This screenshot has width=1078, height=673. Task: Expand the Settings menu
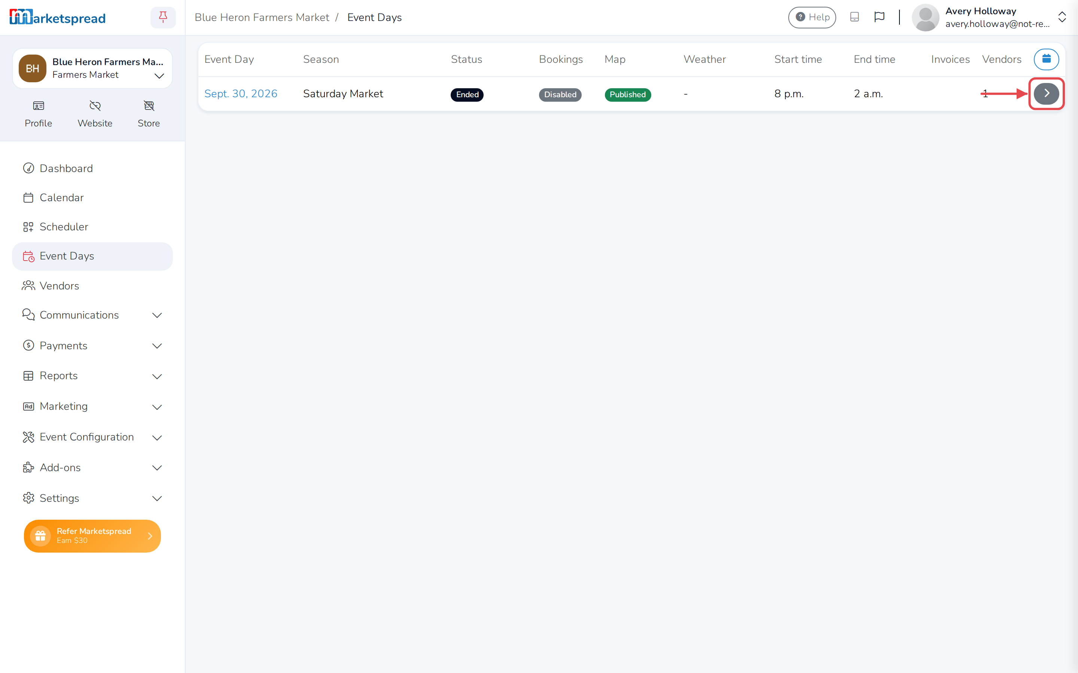(x=92, y=498)
